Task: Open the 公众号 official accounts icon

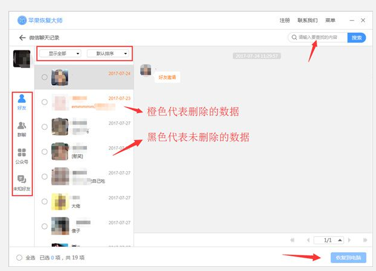Action: click(x=22, y=156)
